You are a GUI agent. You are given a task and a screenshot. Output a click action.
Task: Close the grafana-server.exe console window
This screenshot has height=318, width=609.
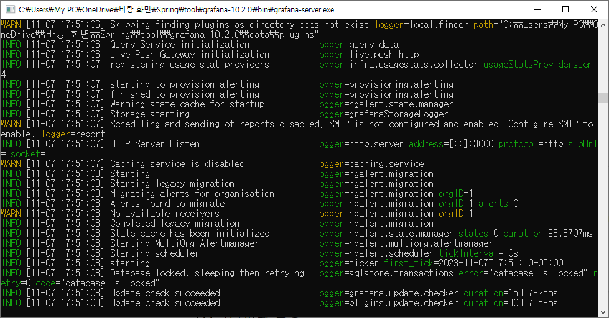click(594, 9)
